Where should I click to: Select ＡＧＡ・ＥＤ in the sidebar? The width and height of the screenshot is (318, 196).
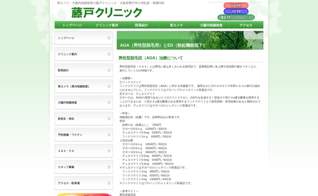tap(84, 151)
